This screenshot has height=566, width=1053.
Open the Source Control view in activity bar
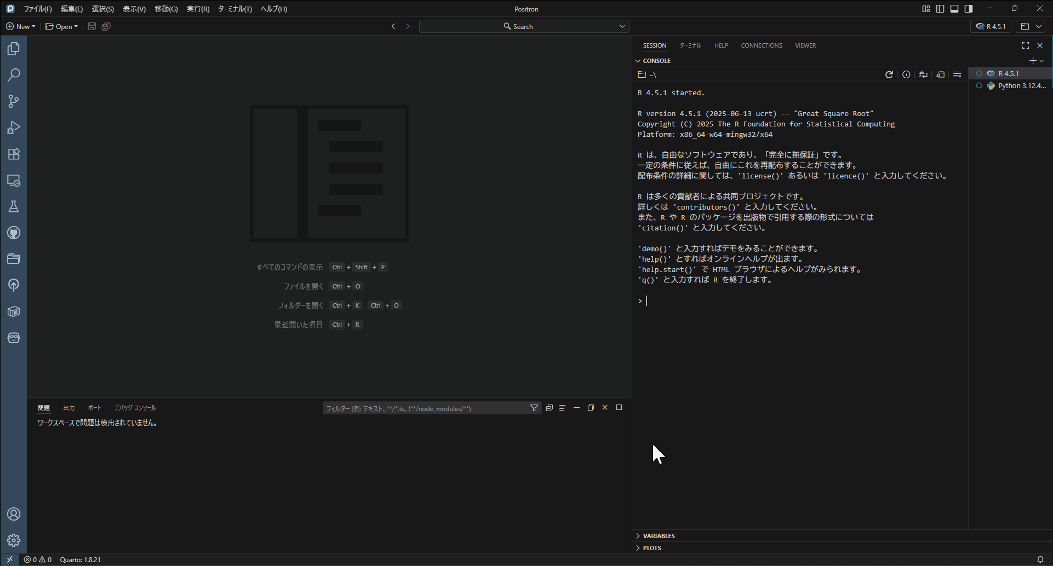click(x=14, y=101)
